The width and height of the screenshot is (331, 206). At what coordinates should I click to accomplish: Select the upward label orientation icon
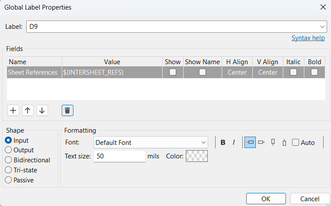(273, 142)
